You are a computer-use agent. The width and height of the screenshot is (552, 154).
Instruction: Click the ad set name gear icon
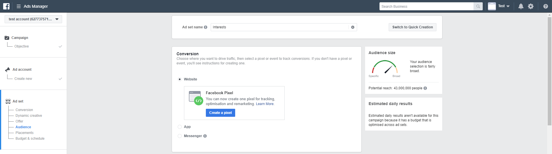point(353,27)
